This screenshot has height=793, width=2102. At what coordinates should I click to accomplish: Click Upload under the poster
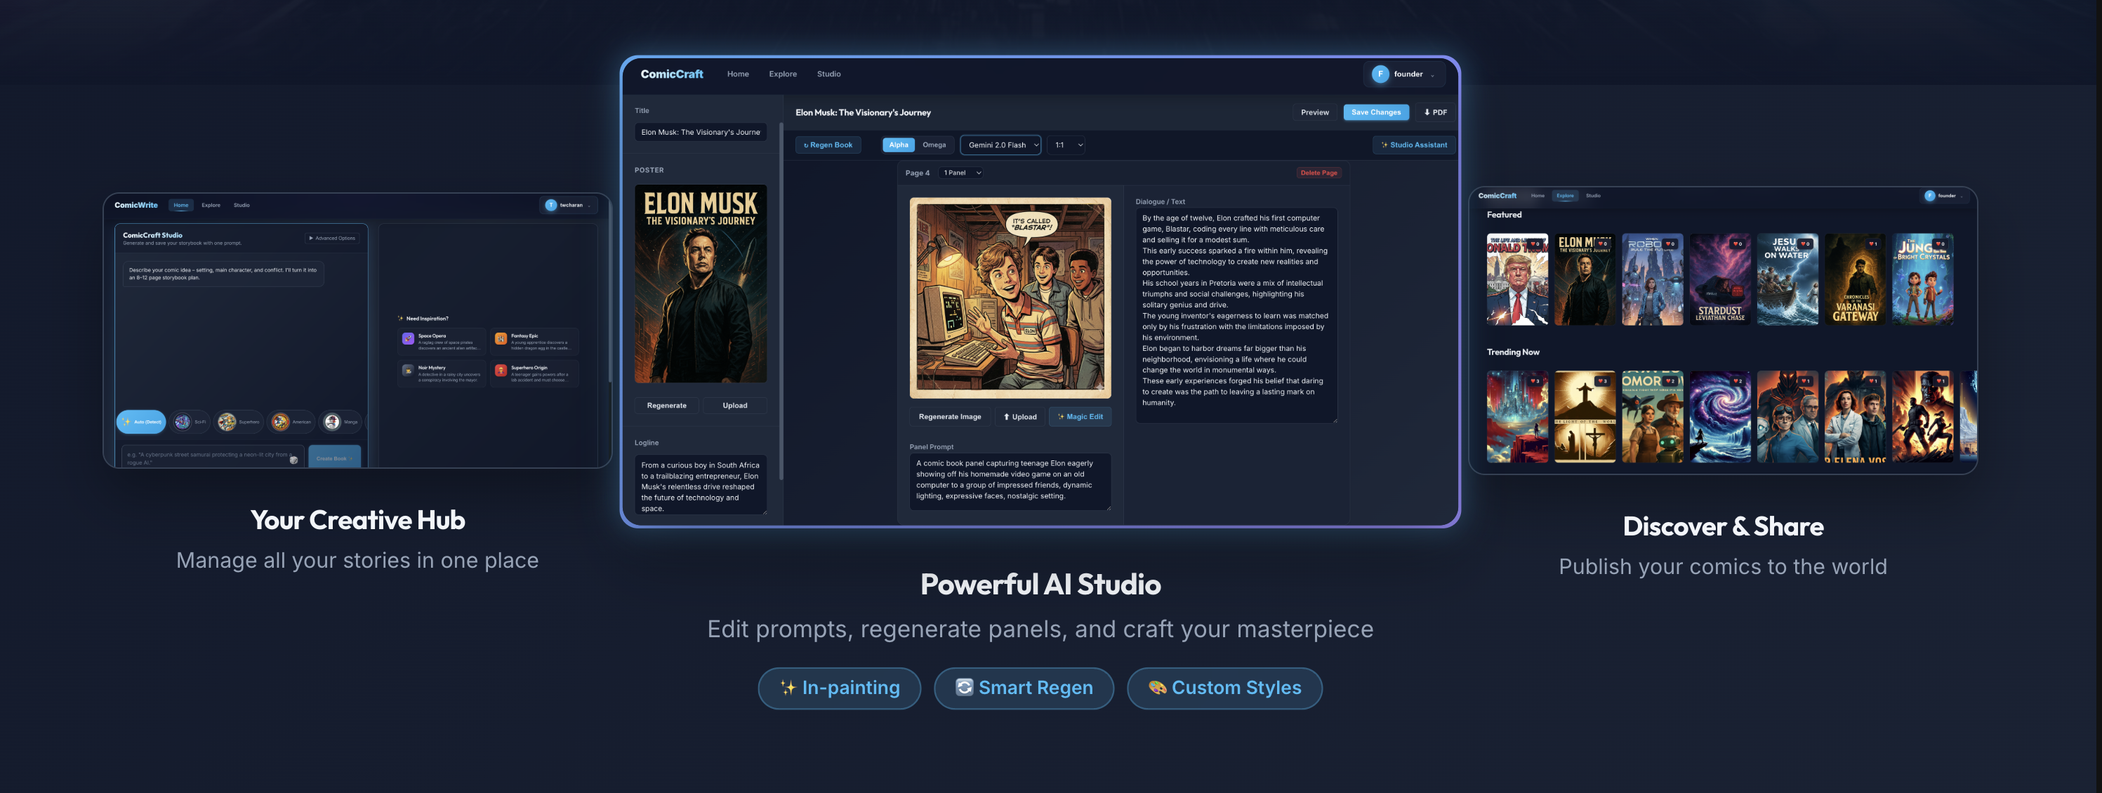click(x=734, y=406)
